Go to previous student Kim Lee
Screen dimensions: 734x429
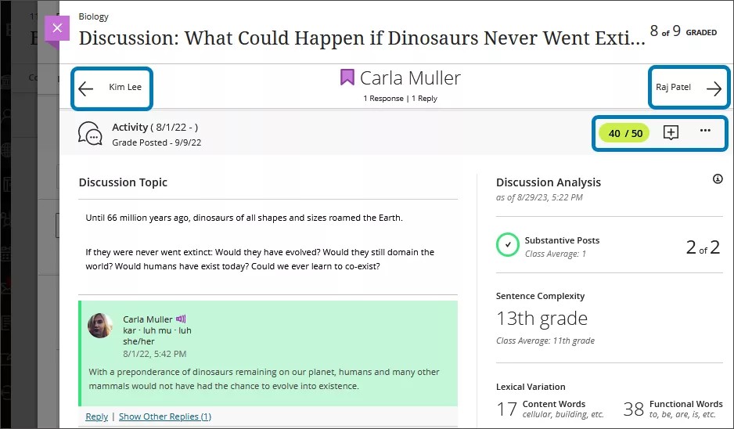pyautogui.click(x=86, y=88)
